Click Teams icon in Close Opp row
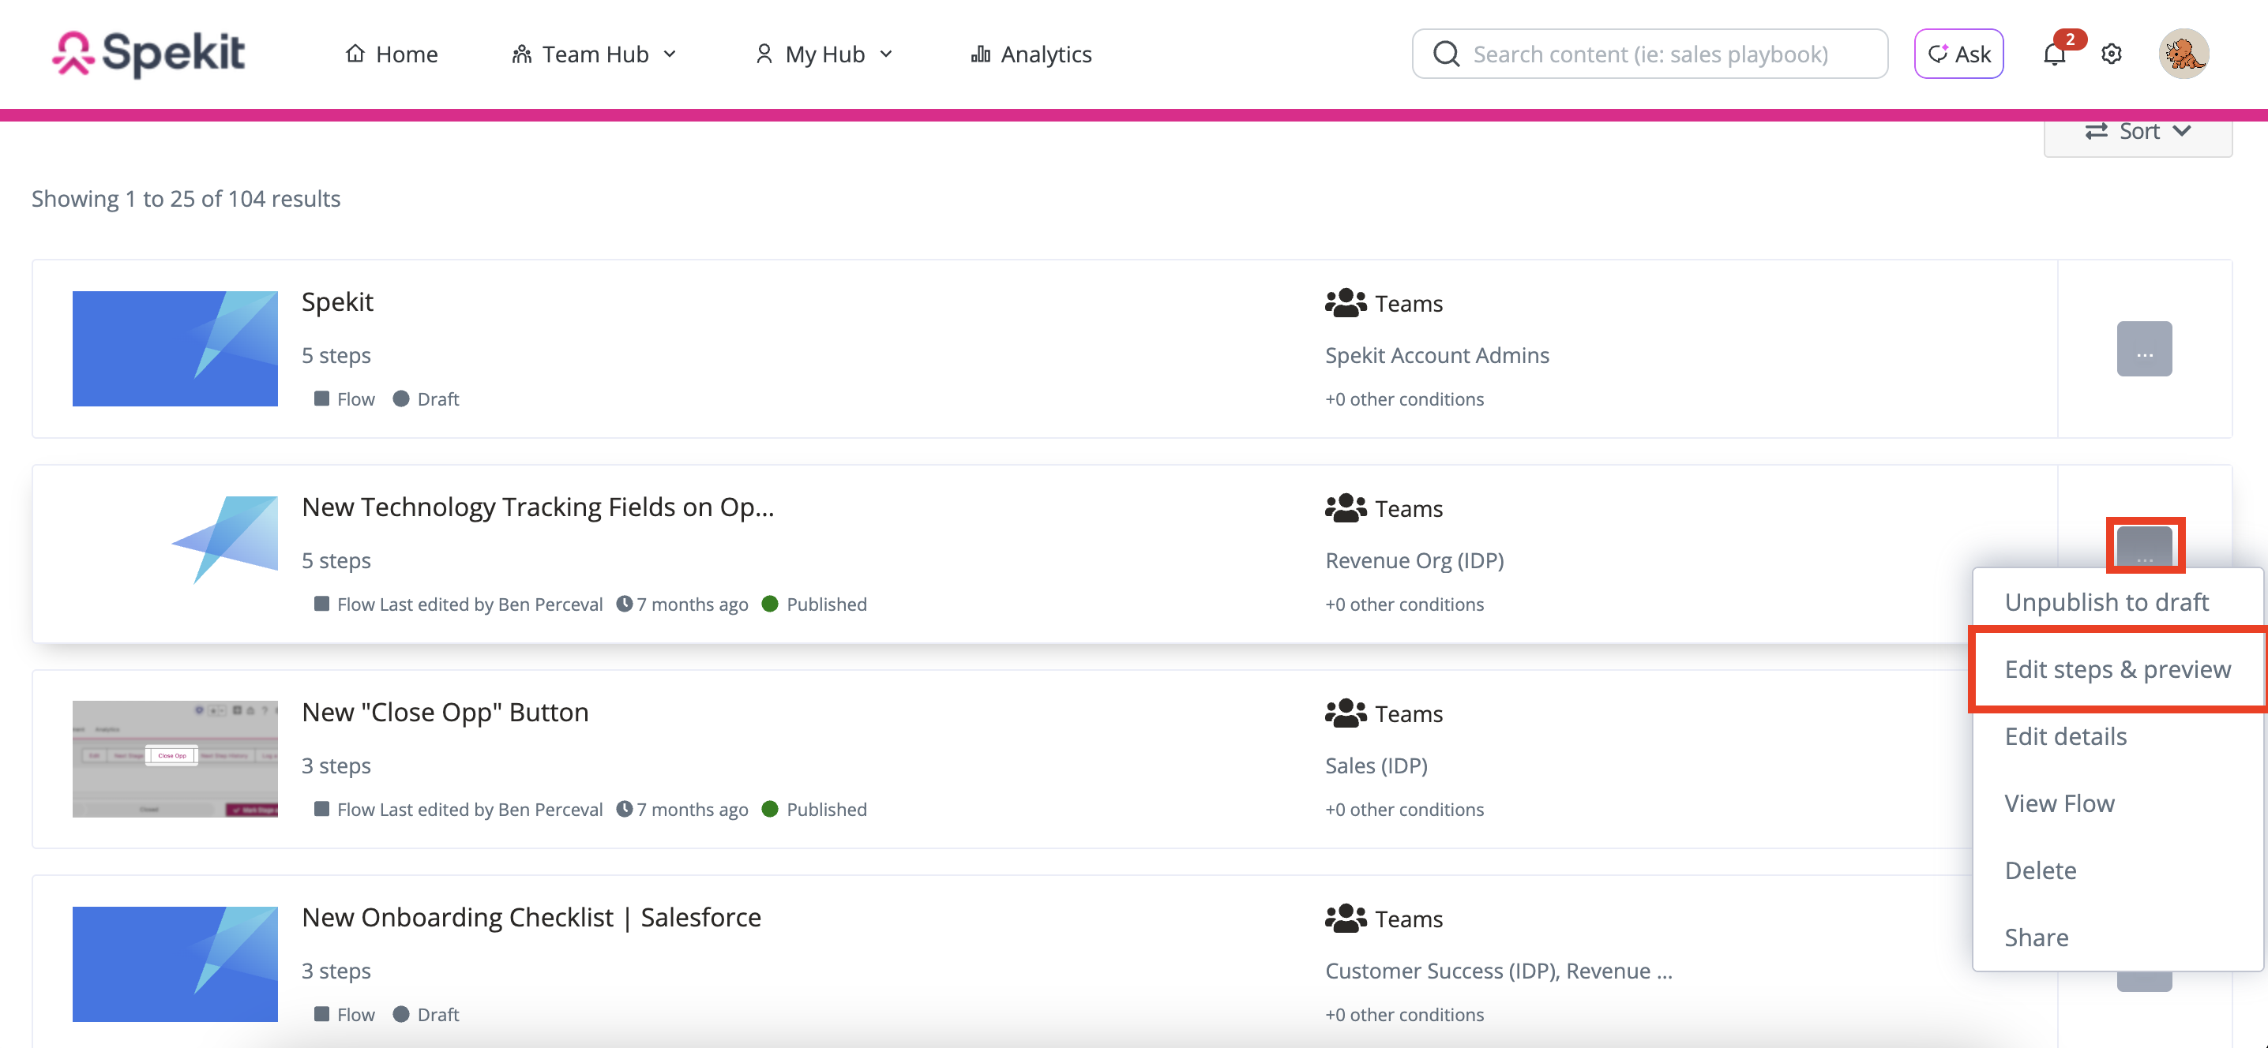2268x1048 pixels. [x=1346, y=713]
